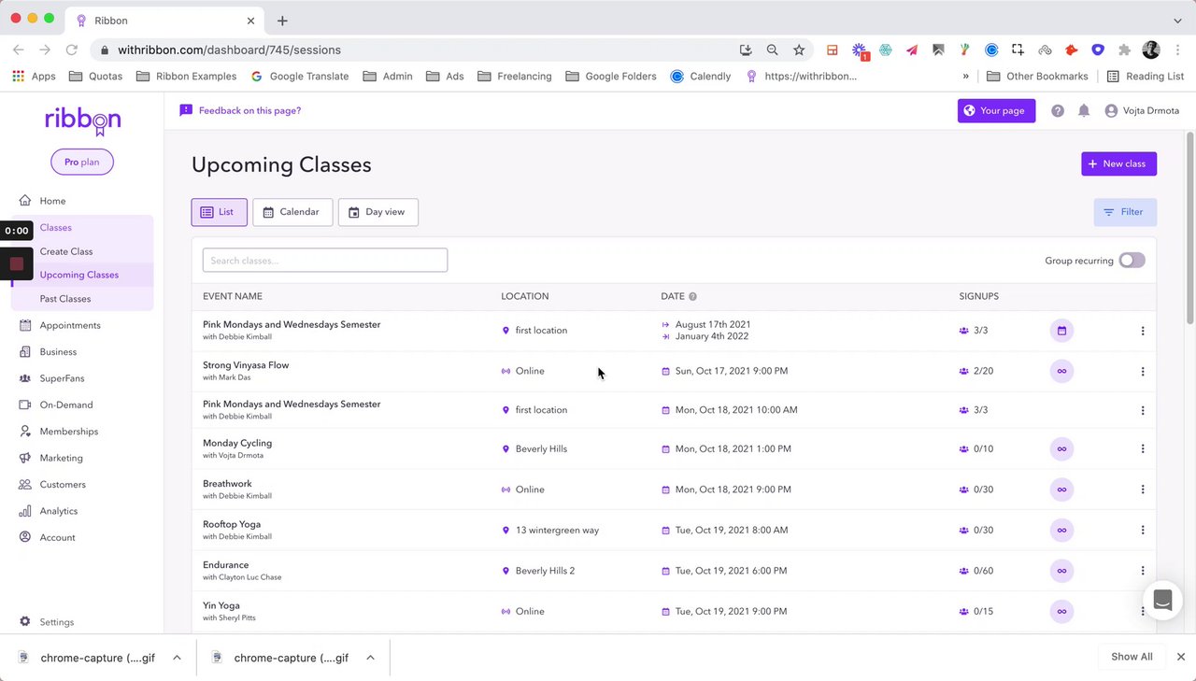Open Past Classes in sidebar
Viewport: 1196px width, 681px height.
(64, 299)
